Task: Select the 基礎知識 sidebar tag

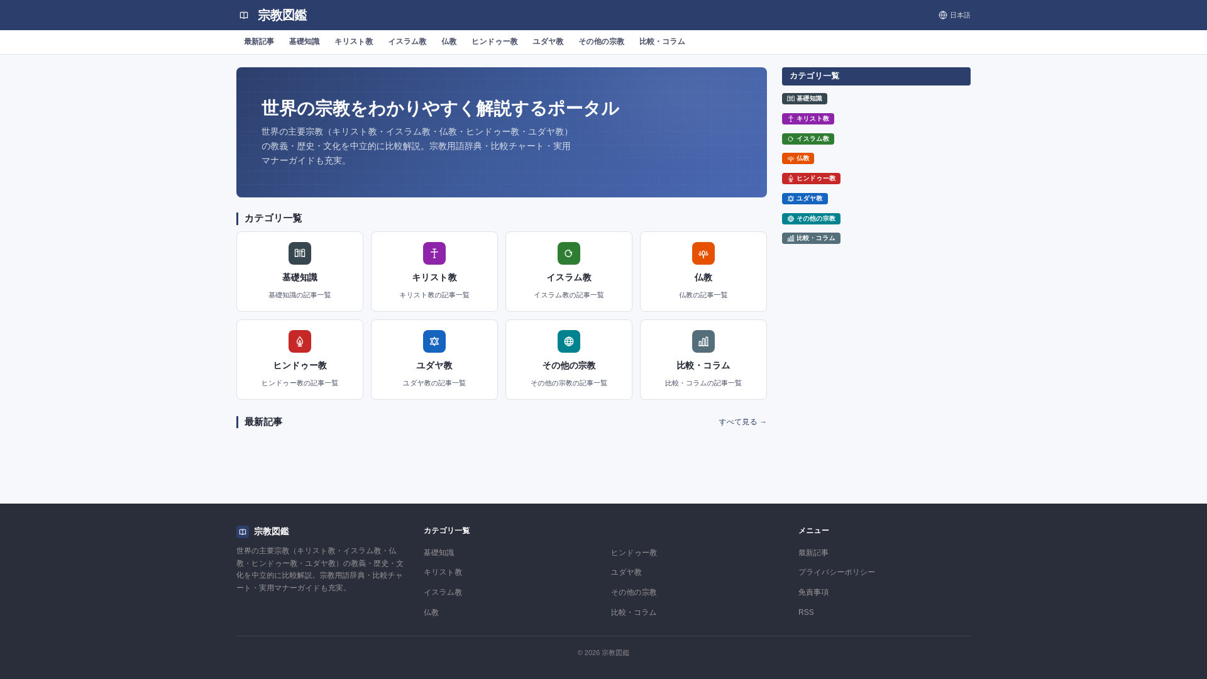Action: (x=805, y=99)
